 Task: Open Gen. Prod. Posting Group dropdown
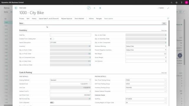pos(165,80)
